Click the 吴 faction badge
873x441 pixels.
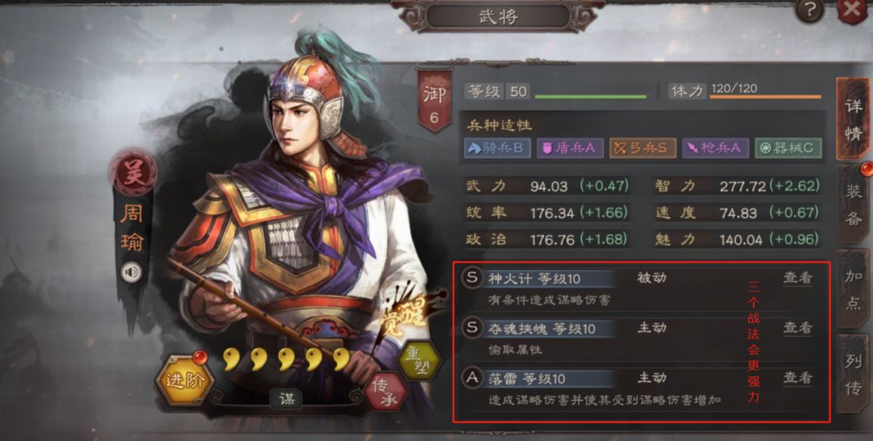point(133,172)
